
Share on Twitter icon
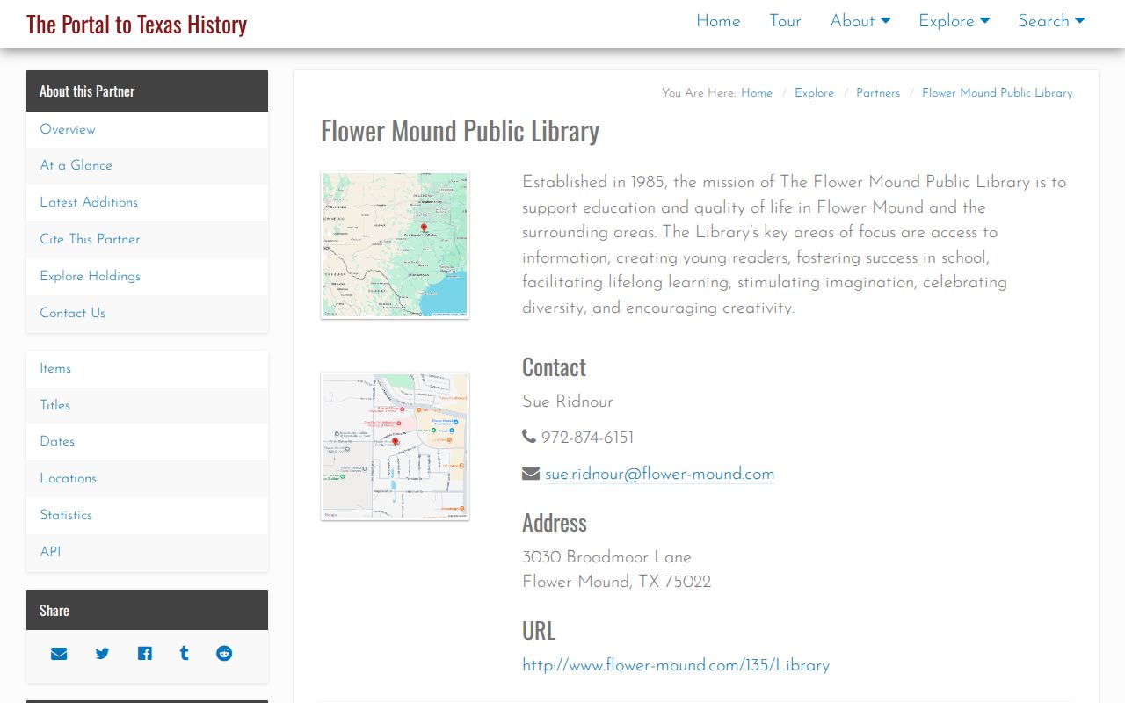pos(102,653)
